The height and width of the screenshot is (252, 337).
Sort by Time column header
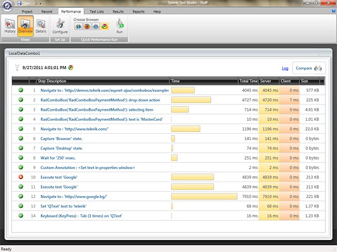[x=203, y=81]
